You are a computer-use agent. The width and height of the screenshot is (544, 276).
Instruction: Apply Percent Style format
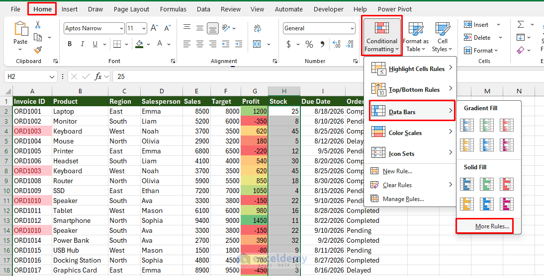pos(309,44)
